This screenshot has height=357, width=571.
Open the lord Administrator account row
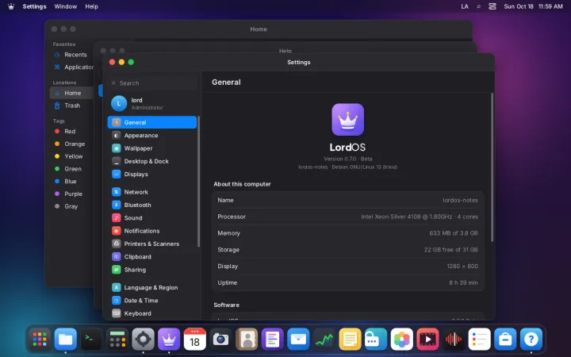pyautogui.click(x=152, y=103)
